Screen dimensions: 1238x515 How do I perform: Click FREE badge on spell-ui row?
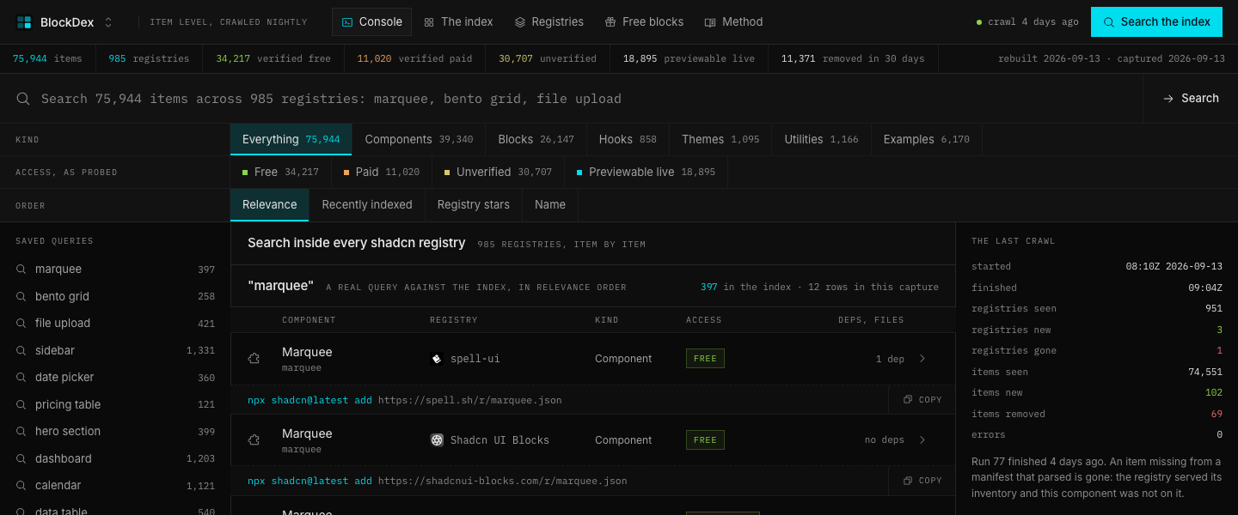(705, 359)
